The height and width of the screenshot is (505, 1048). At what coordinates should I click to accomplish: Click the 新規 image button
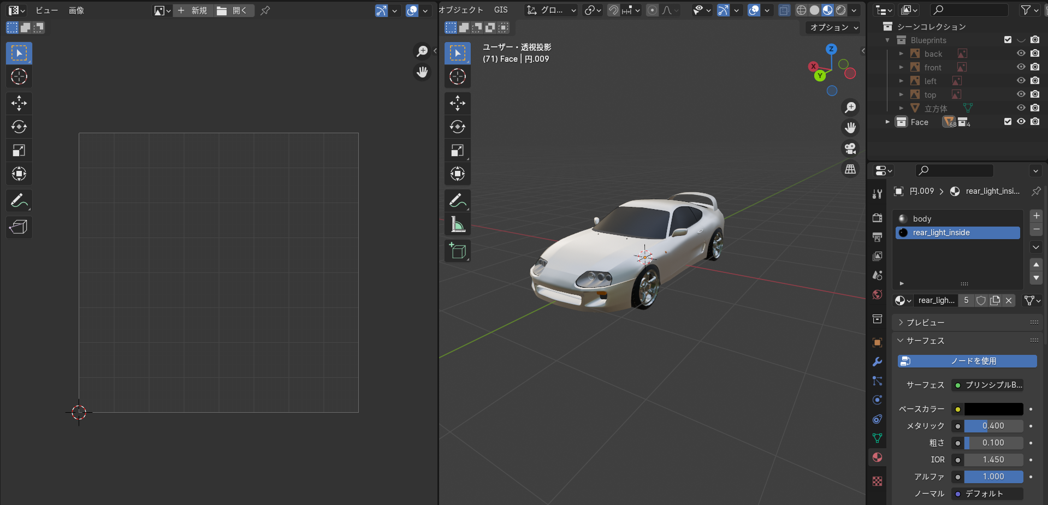click(x=193, y=10)
